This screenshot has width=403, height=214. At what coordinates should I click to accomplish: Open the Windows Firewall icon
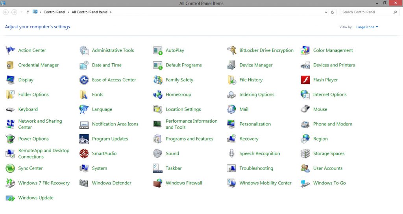point(158,183)
